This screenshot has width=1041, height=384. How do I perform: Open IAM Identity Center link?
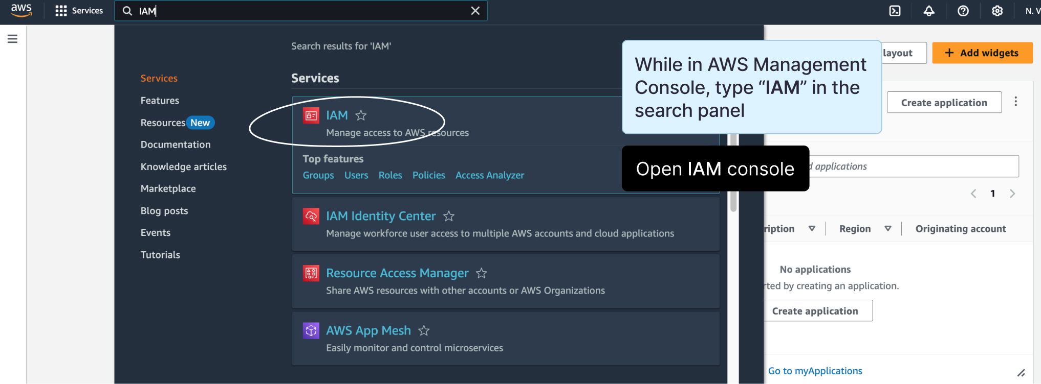click(381, 216)
